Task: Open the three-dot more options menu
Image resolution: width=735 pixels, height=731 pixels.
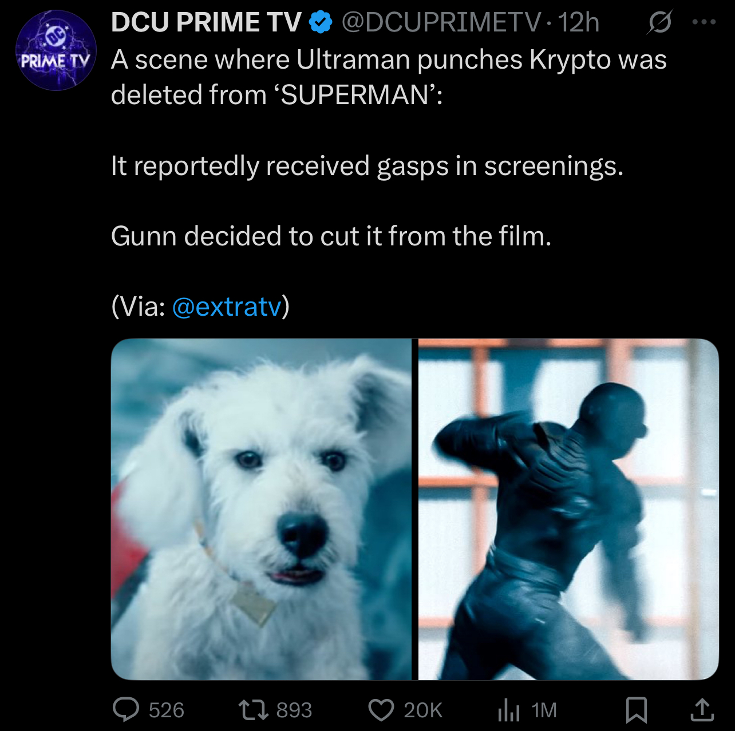Action: click(x=704, y=22)
